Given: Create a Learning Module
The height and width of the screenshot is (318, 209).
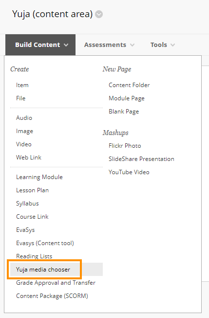Looking at the screenshot, I should (39, 177).
